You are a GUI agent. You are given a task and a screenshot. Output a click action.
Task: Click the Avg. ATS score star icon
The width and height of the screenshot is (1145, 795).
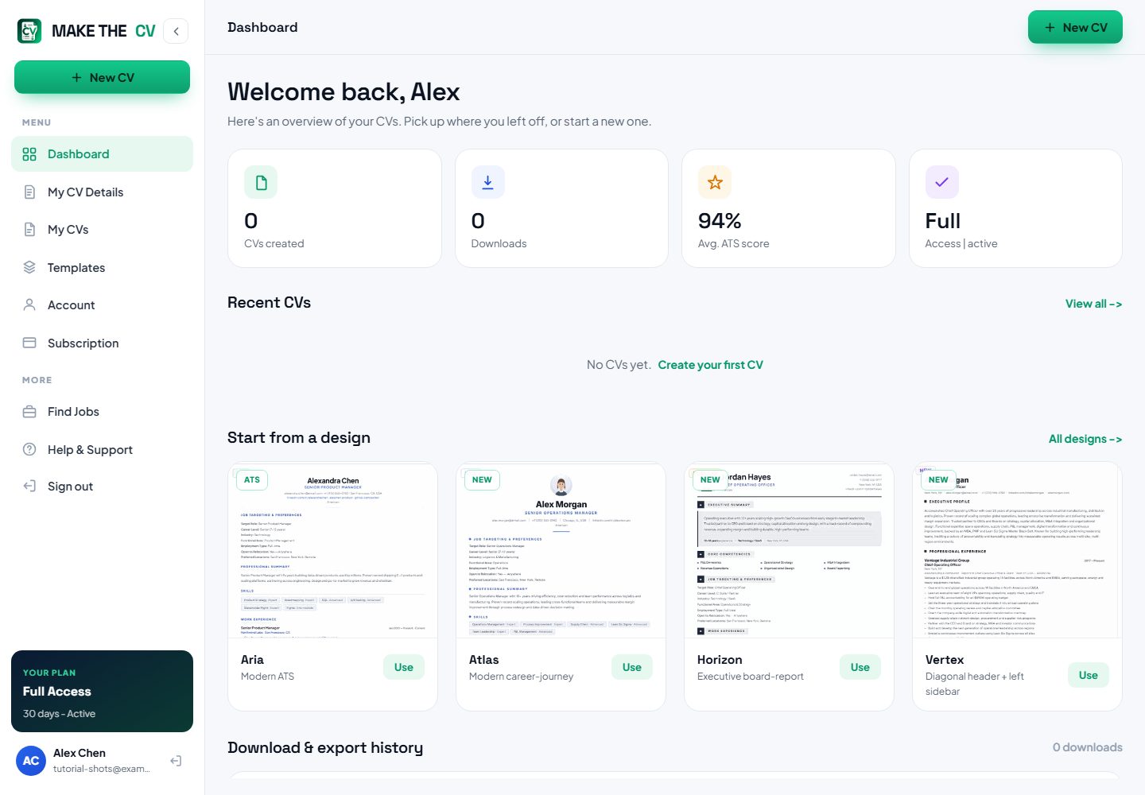pyautogui.click(x=715, y=182)
